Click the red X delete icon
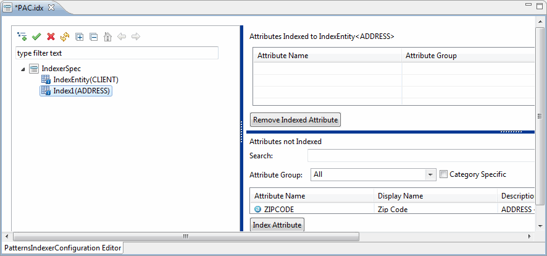547x256 pixels. 51,36
